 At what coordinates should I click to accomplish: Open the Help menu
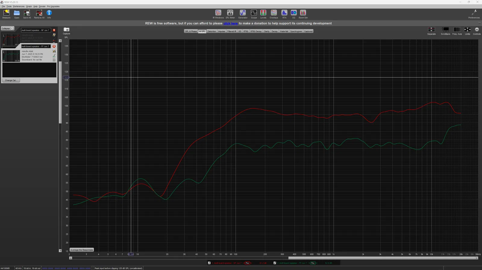[x=36, y=6]
